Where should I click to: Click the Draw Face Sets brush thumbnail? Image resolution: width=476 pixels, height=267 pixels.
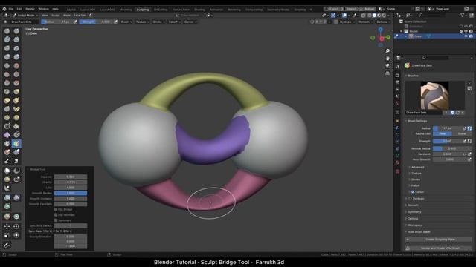[434, 95]
